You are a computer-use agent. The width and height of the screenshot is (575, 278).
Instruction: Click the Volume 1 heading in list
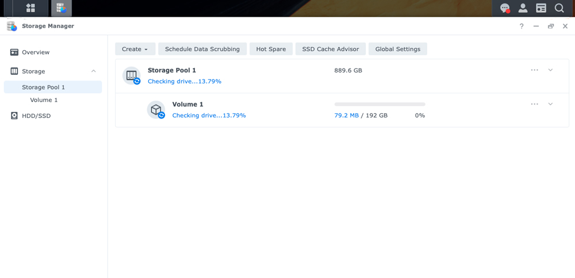[188, 104]
